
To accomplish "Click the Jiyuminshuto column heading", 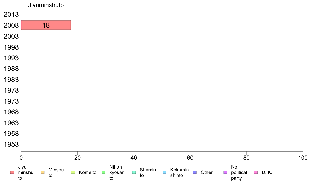I will [46, 5].
